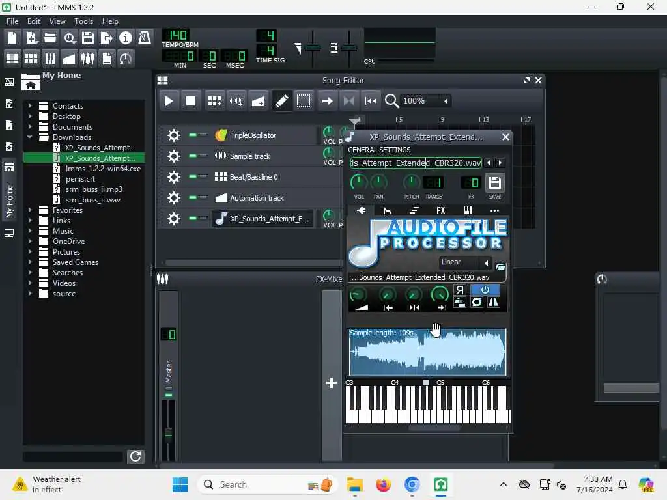The height and width of the screenshot is (500, 667).
Task: Mute the Sample track
Action: point(193,156)
